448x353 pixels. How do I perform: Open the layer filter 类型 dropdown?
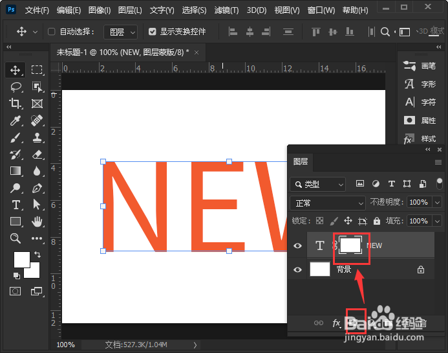317,185
